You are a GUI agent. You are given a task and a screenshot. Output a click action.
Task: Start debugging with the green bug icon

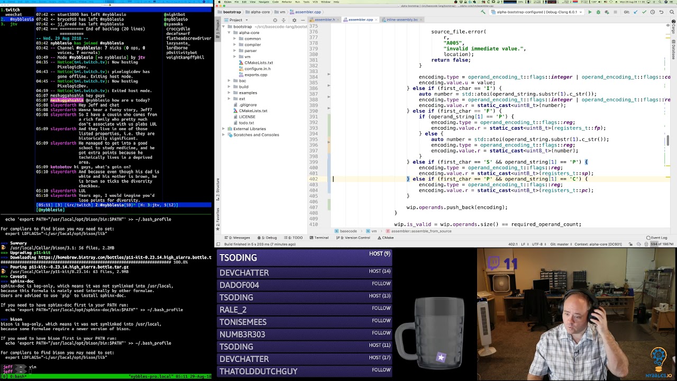coord(598,12)
